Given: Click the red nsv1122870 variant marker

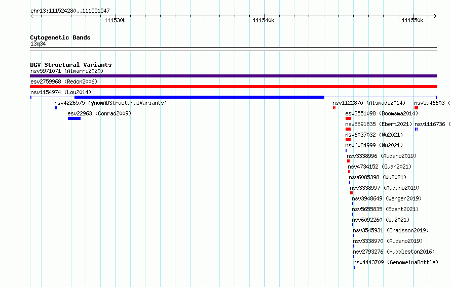Looking at the screenshot, I should pos(334,108).
